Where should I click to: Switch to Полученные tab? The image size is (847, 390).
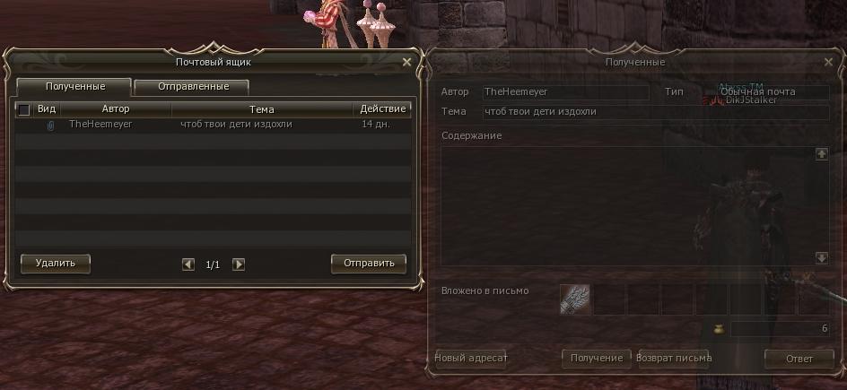pyautogui.click(x=74, y=87)
